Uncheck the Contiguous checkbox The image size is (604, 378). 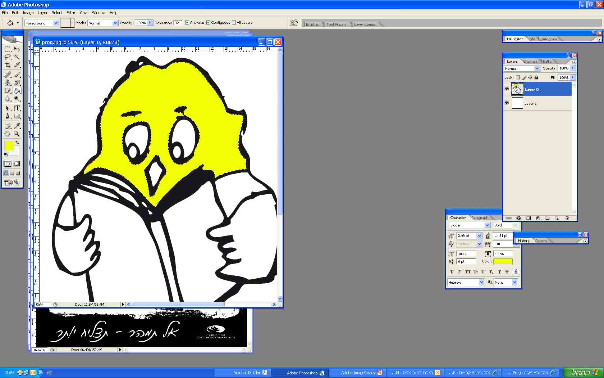(x=208, y=23)
